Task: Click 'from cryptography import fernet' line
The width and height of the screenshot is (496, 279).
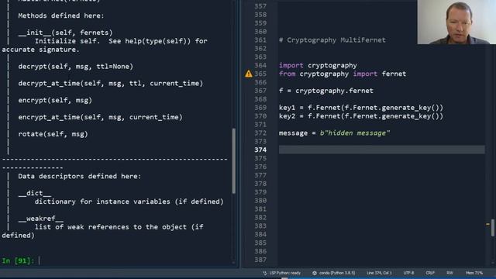Action: (343, 74)
